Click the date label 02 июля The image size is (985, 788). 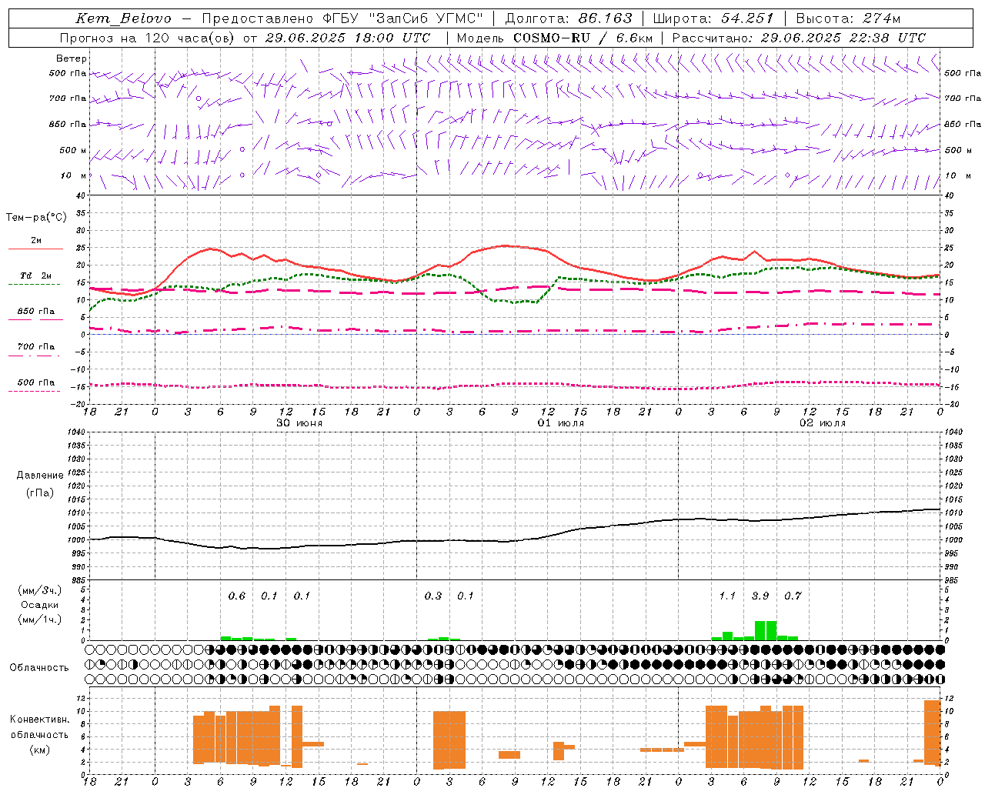(x=823, y=423)
